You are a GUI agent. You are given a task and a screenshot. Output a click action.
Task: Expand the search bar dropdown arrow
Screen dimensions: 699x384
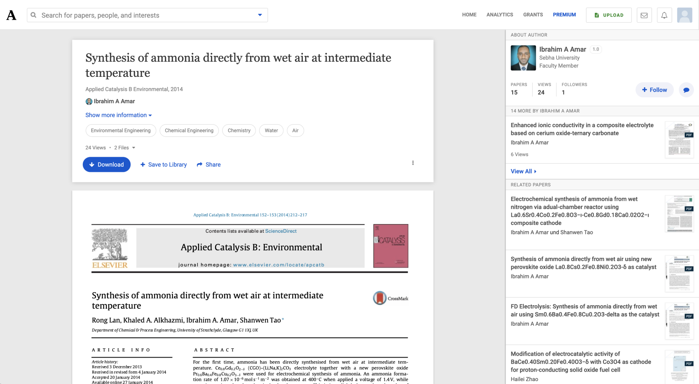pos(260,15)
